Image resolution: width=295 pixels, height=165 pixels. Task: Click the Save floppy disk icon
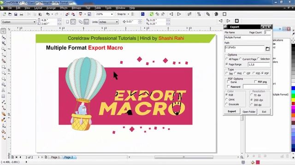[16, 14]
